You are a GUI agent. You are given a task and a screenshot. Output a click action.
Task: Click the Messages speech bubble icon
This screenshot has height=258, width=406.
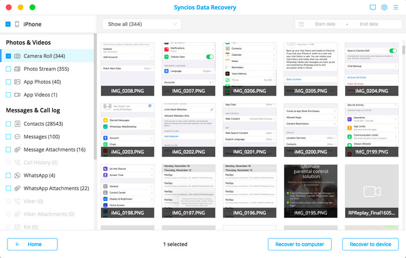pyautogui.click(x=17, y=137)
